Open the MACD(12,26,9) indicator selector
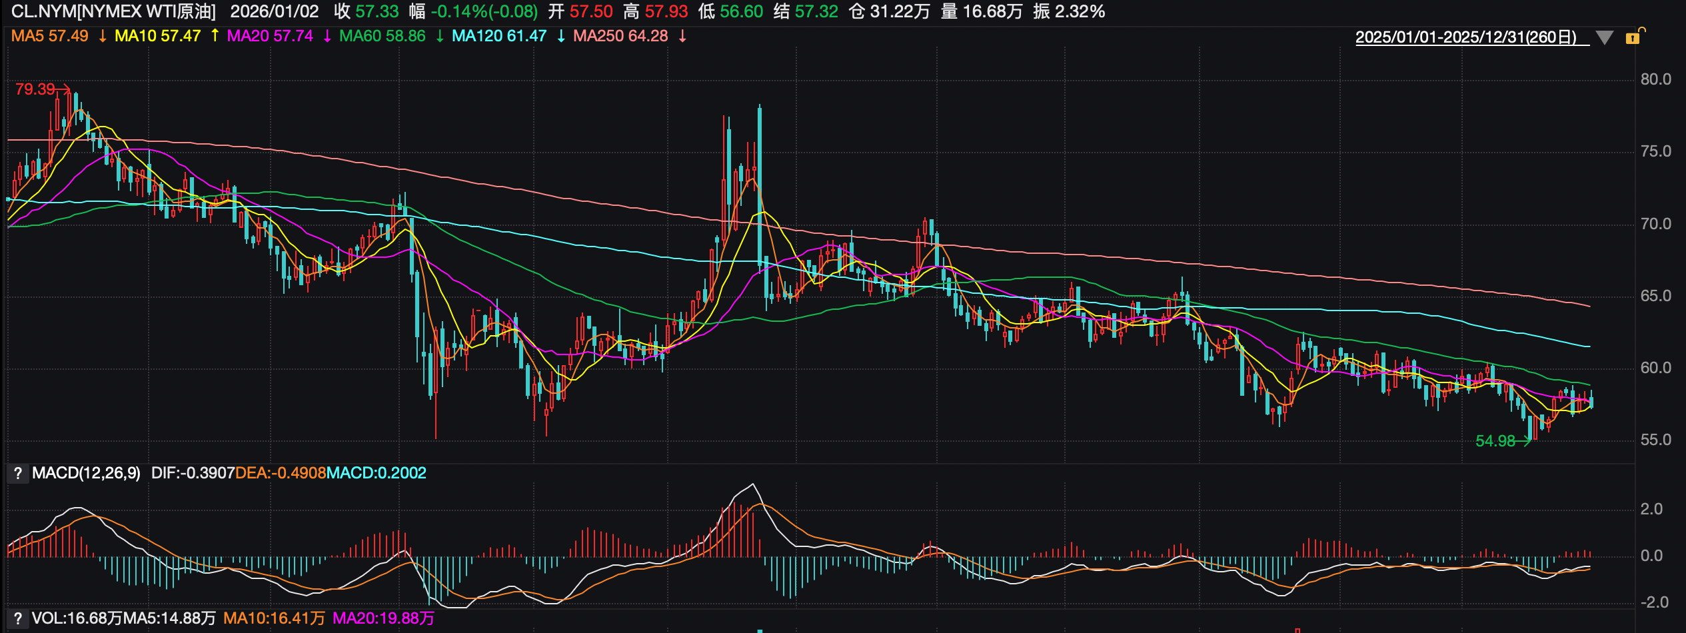 pyautogui.click(x=86, y=474)
